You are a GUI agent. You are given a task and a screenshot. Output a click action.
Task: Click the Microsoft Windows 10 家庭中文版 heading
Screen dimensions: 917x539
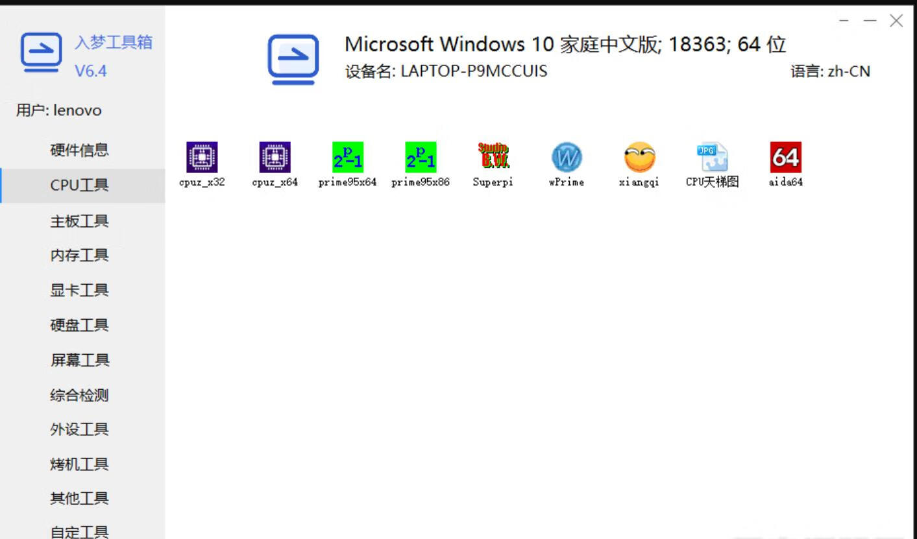coord(565,44)
